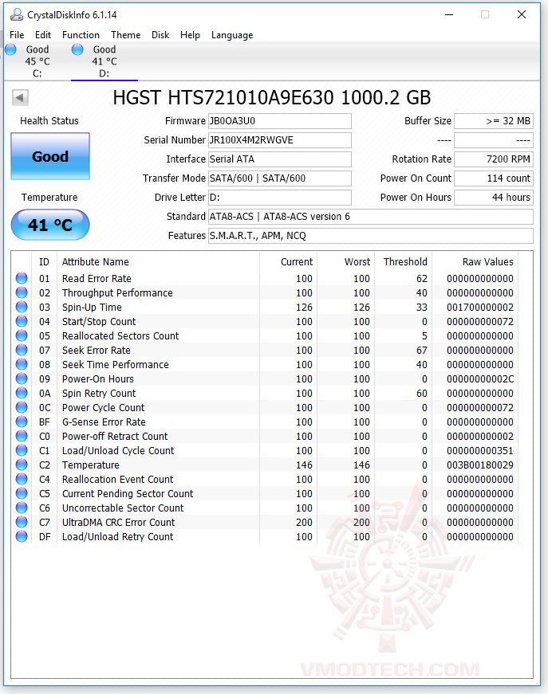Click the status orb for Seek Time Performance
548x694 pixels.
point(22,364)
